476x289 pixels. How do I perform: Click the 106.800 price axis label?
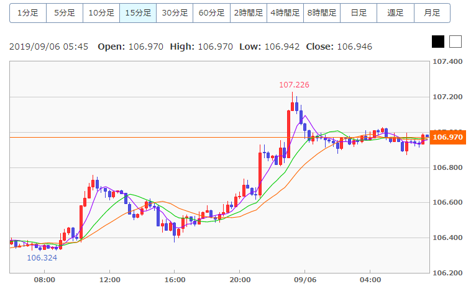coord(447,167)
